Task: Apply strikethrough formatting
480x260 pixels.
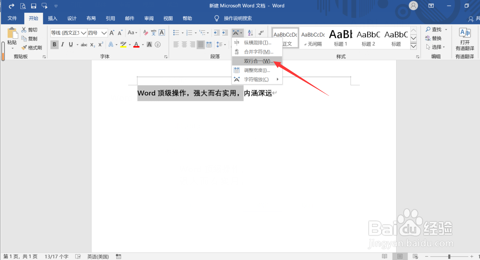Action: tap(84, 45)
